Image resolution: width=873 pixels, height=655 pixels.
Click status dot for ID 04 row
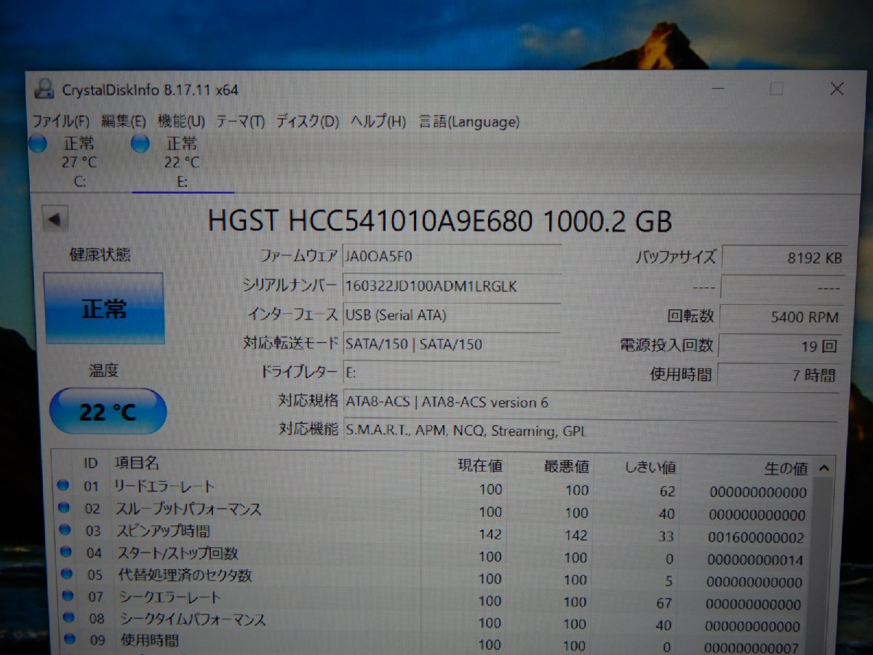pyautogui.click(x=66, y=551)
